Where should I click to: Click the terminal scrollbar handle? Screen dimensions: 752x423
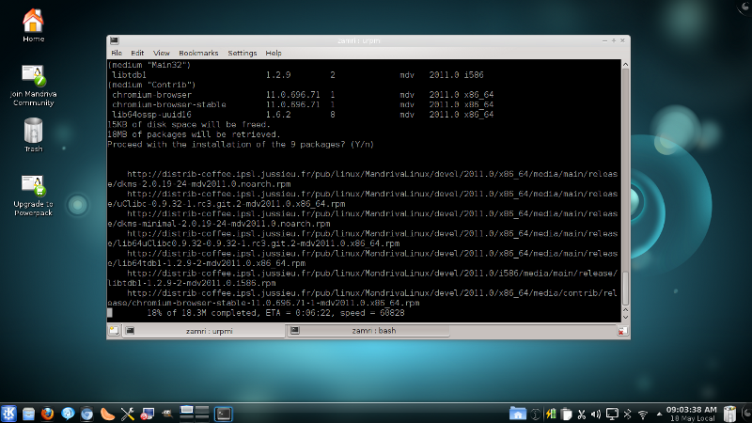[625, 289]
